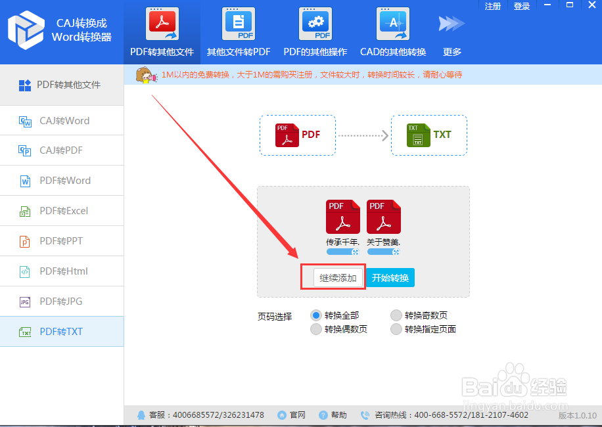602x427 pixels.
Task: Click the CAJ转Word sidebar icon
Action: 26,122
